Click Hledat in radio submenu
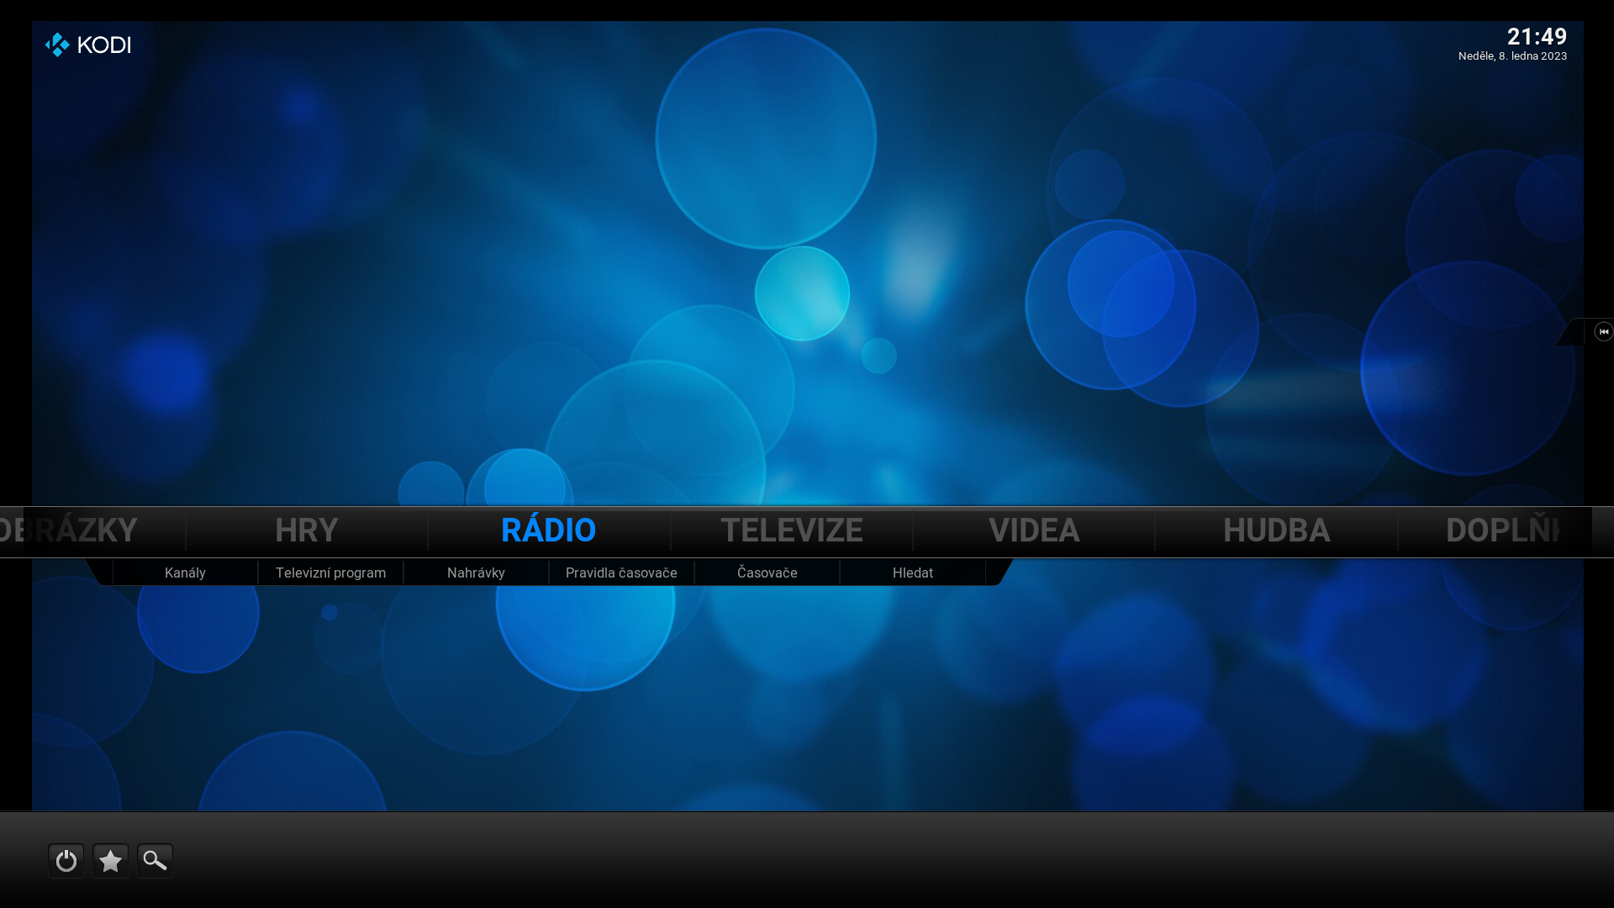Viewport: 1614px width, 908px height. pos(912,573)
